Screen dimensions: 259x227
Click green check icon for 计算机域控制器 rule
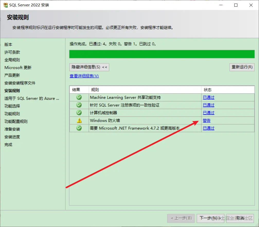[79, 113]
